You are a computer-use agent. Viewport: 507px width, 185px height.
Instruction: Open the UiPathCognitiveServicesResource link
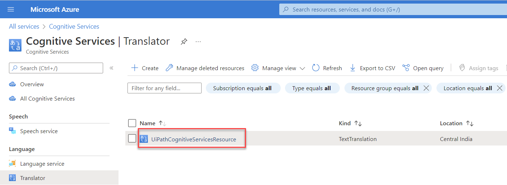[x=194, y=139]
